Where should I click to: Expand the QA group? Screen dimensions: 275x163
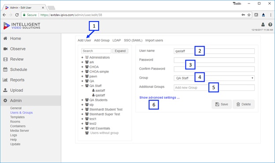click(x=82, y=81)
